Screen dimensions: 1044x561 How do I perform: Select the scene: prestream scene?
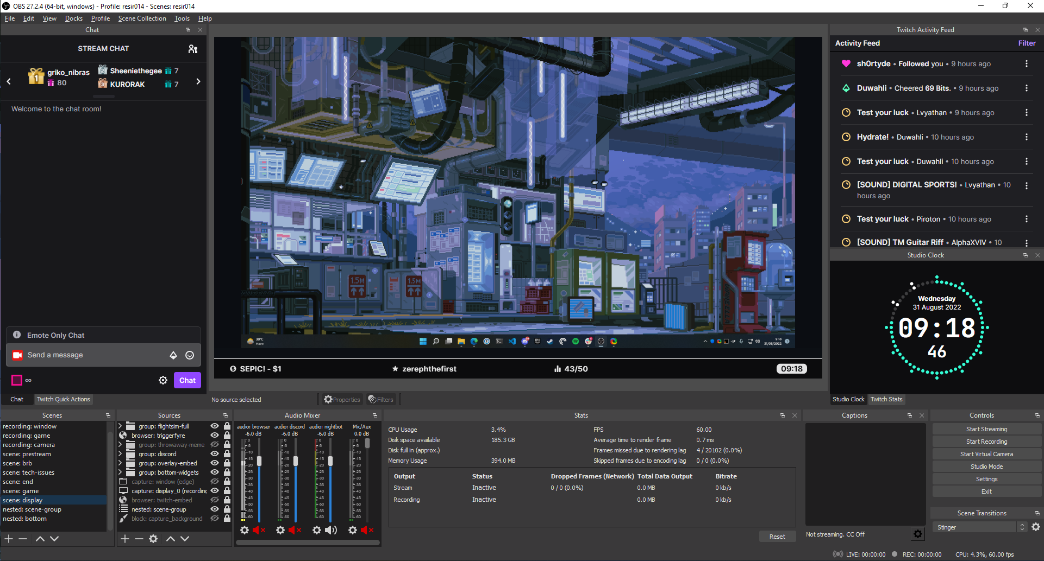(x=27, y=454)
